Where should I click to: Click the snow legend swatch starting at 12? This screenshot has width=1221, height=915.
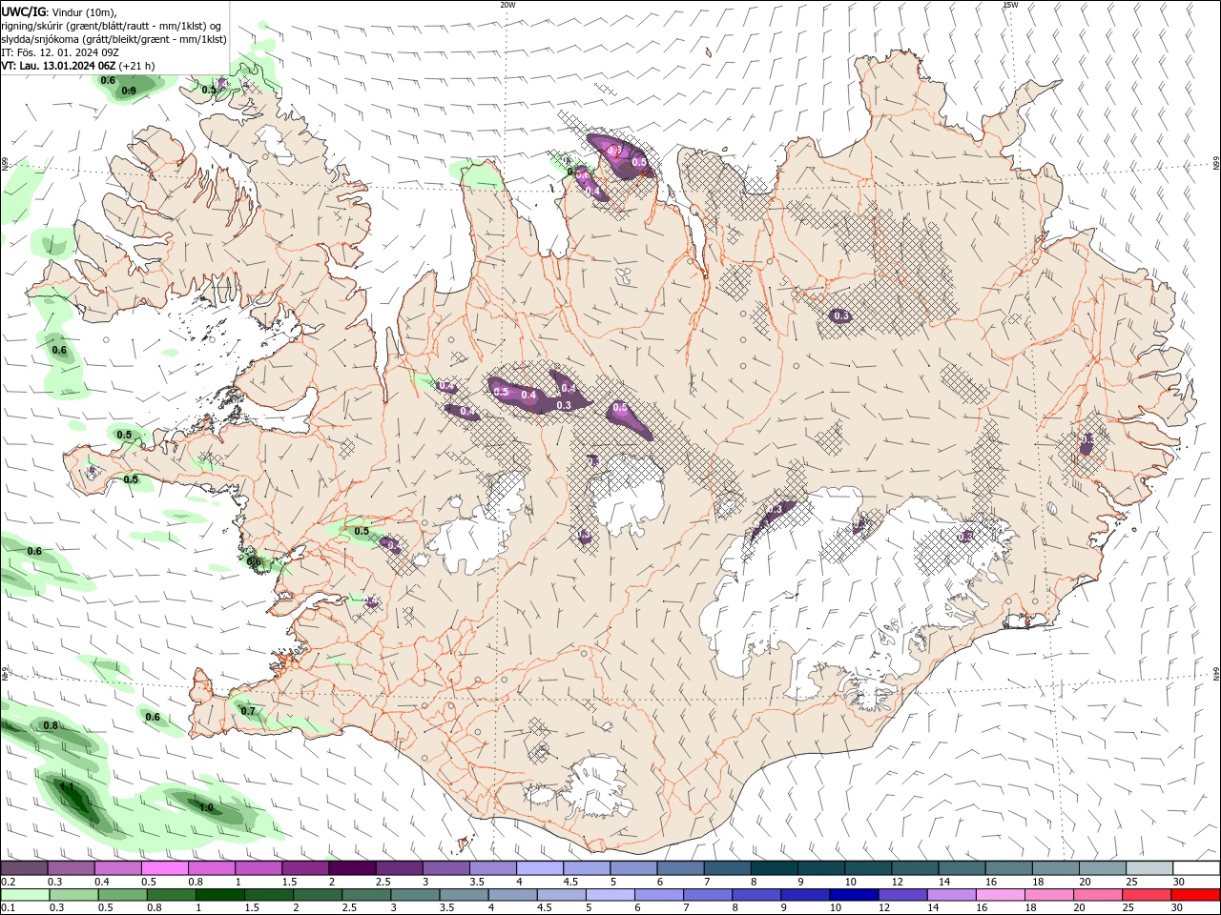(x=915, y=868)
